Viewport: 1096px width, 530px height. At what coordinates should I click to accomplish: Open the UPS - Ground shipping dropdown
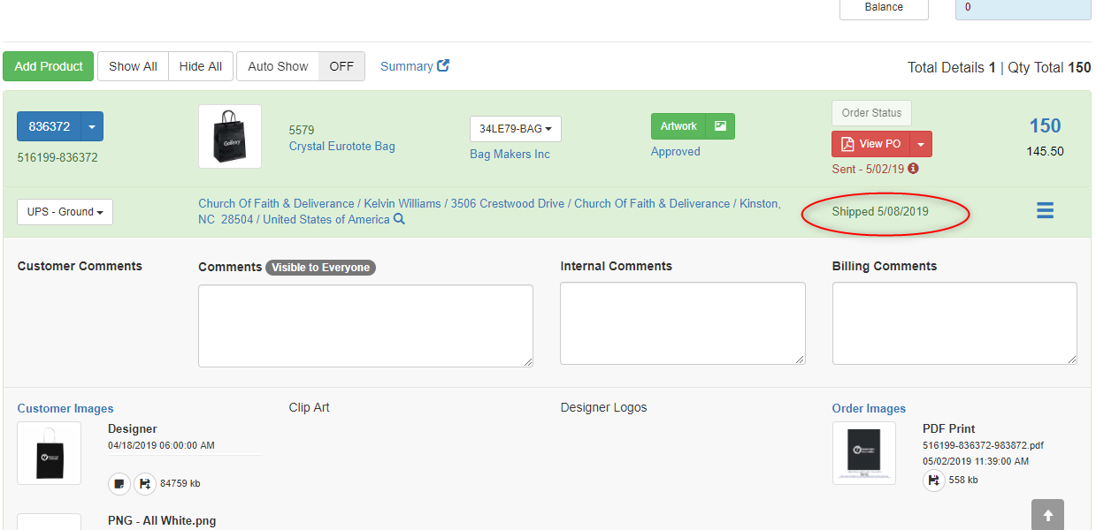pos(65,212)
